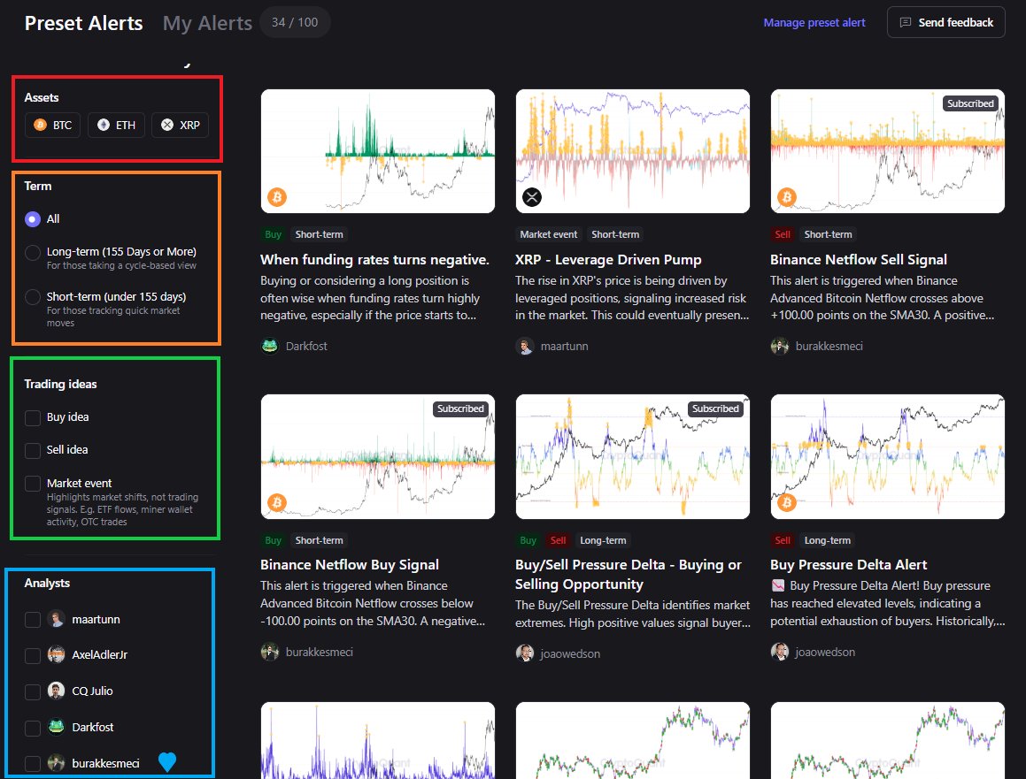This screenshot has height=779, width=1026.
Task: Open the Buy/Sell Pressure Delta chart thumbnail
Action: point(633,457)
